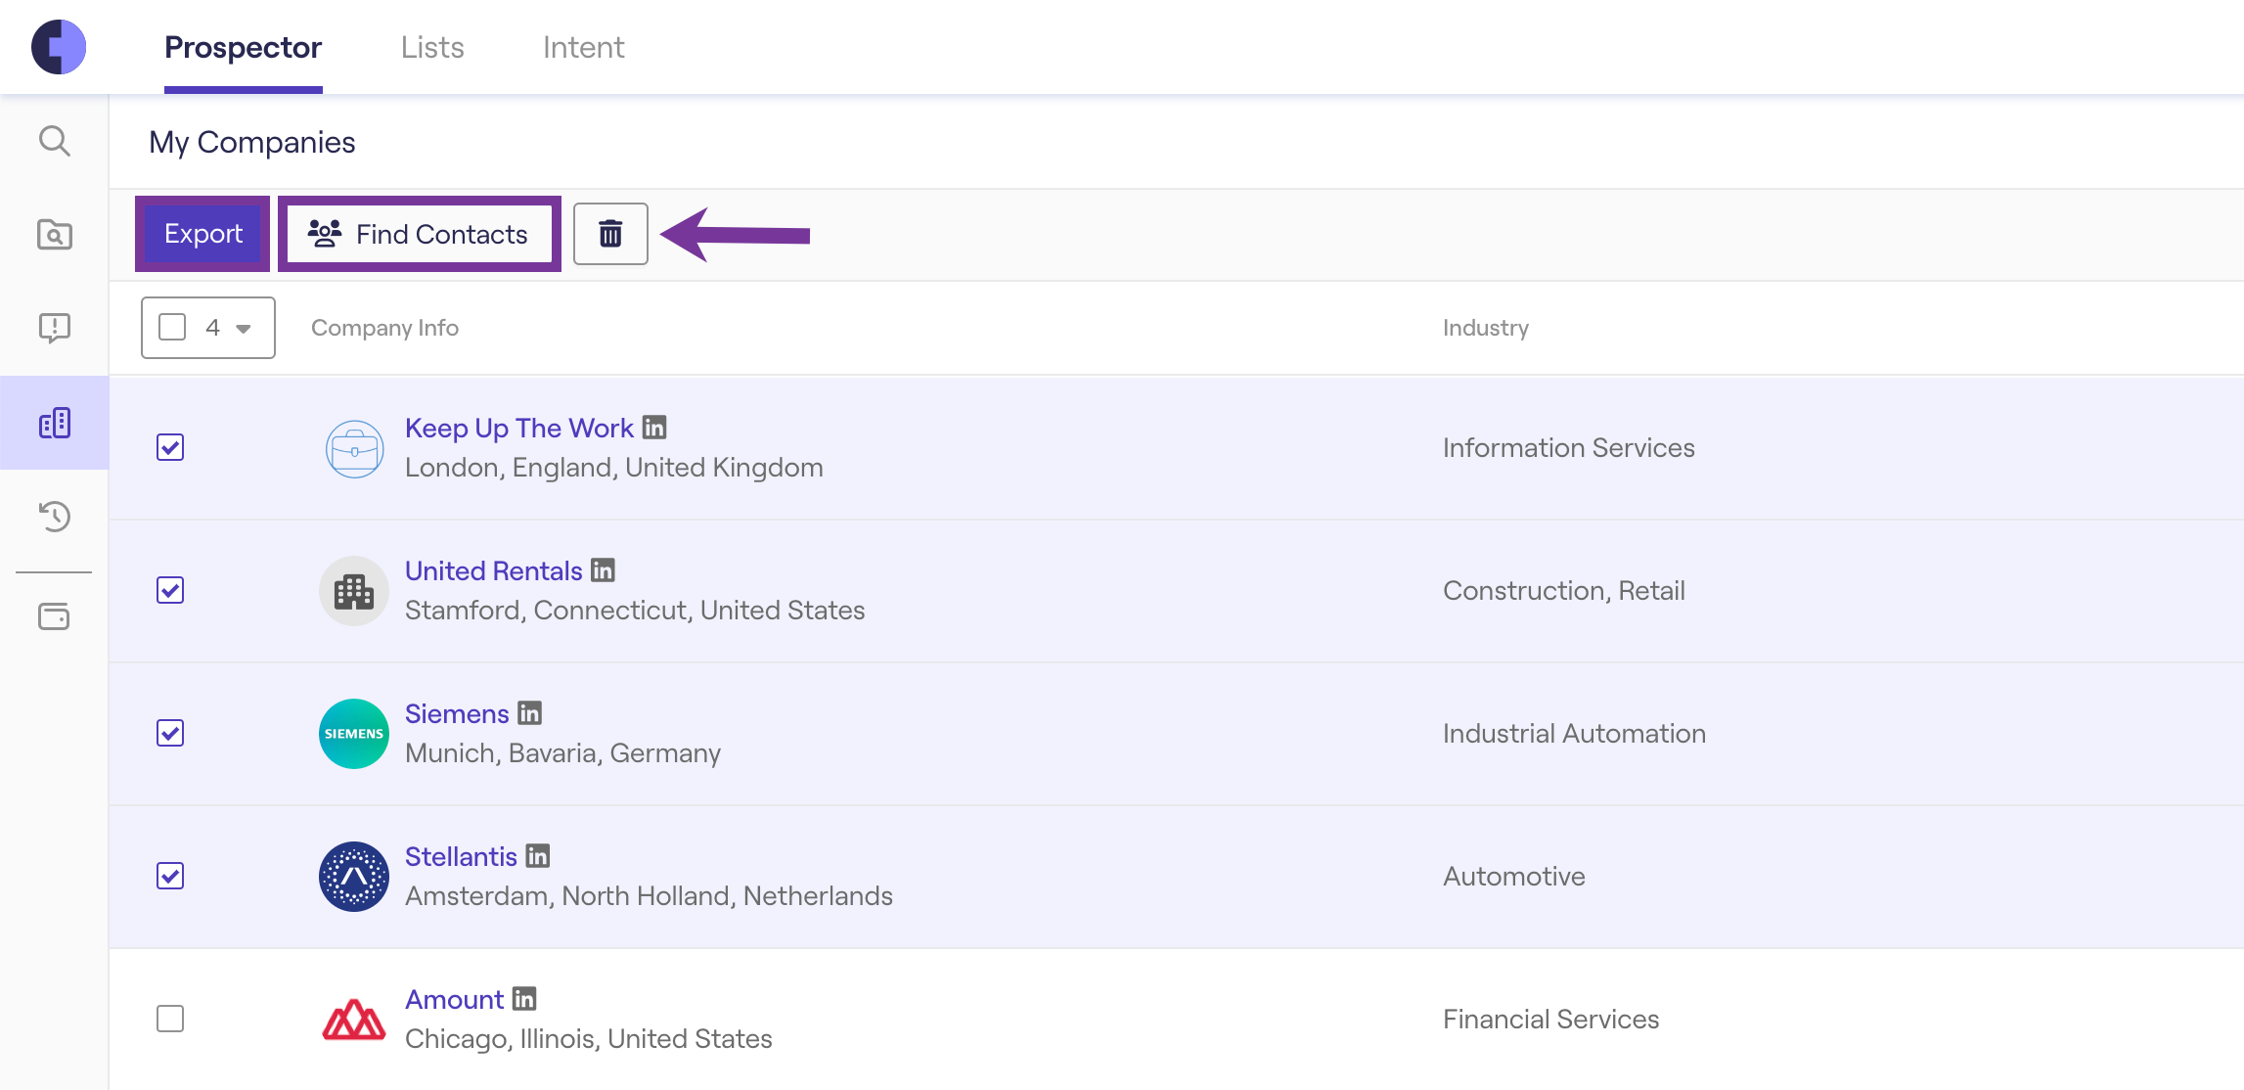Open the United Rentals company link
This screenshot has height=1090, width=2244.
click(x=494, y=570)
